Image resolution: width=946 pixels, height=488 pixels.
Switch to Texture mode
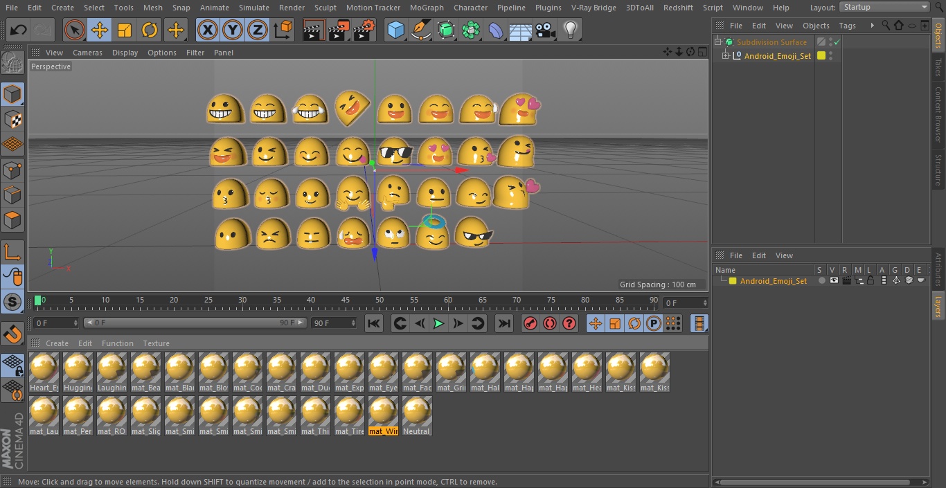coord(12,119)
